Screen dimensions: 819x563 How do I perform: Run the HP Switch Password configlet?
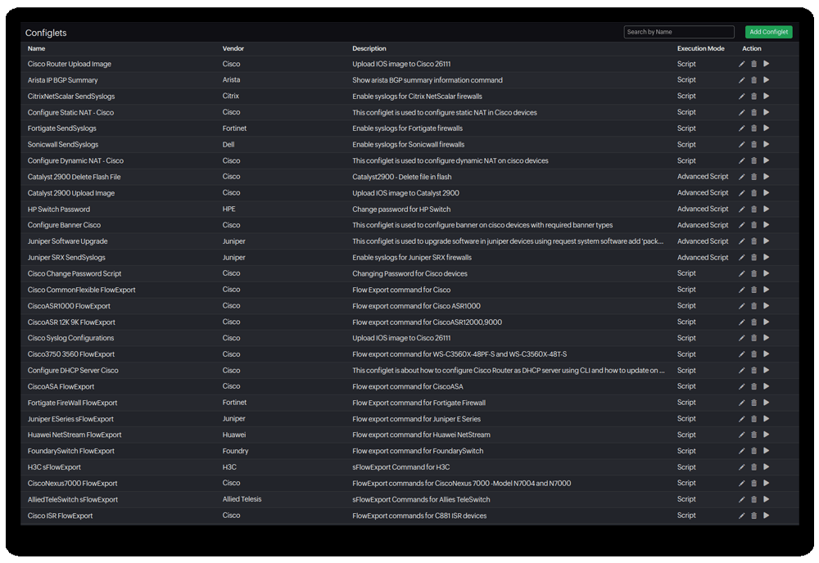point(767,209)
